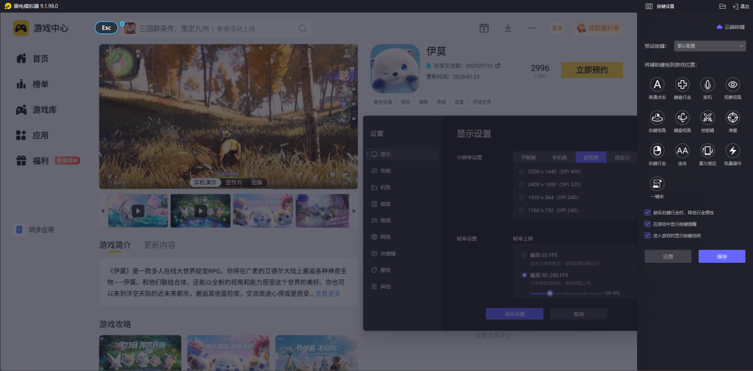Toggle 在游戏中显示按键提醒 checkbox
The height and width of the screenshot is (371, 753).
coord(648,224)
